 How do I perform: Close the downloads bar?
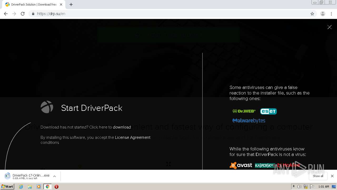coord(332,176)
